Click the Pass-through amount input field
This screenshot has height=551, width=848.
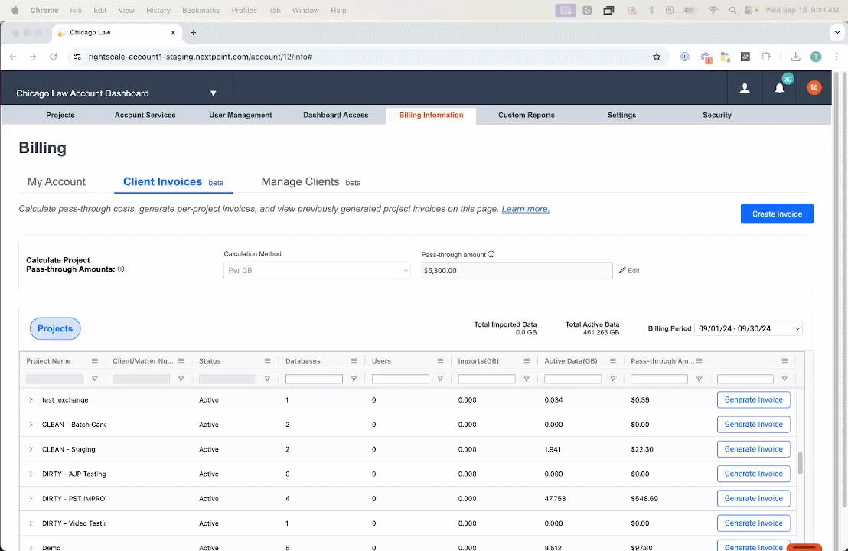click(x=517, y=271)
